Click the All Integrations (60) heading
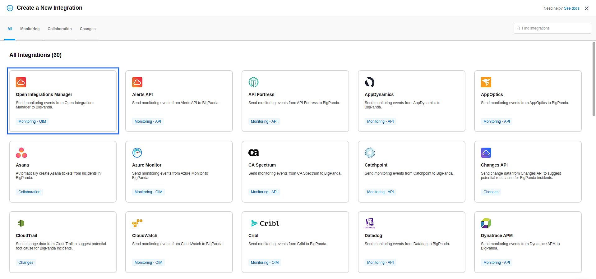 pos(35,55)
